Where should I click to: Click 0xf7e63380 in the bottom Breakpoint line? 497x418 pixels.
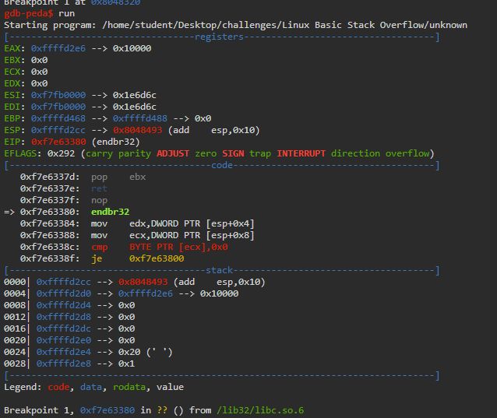(x=108, y=410)
